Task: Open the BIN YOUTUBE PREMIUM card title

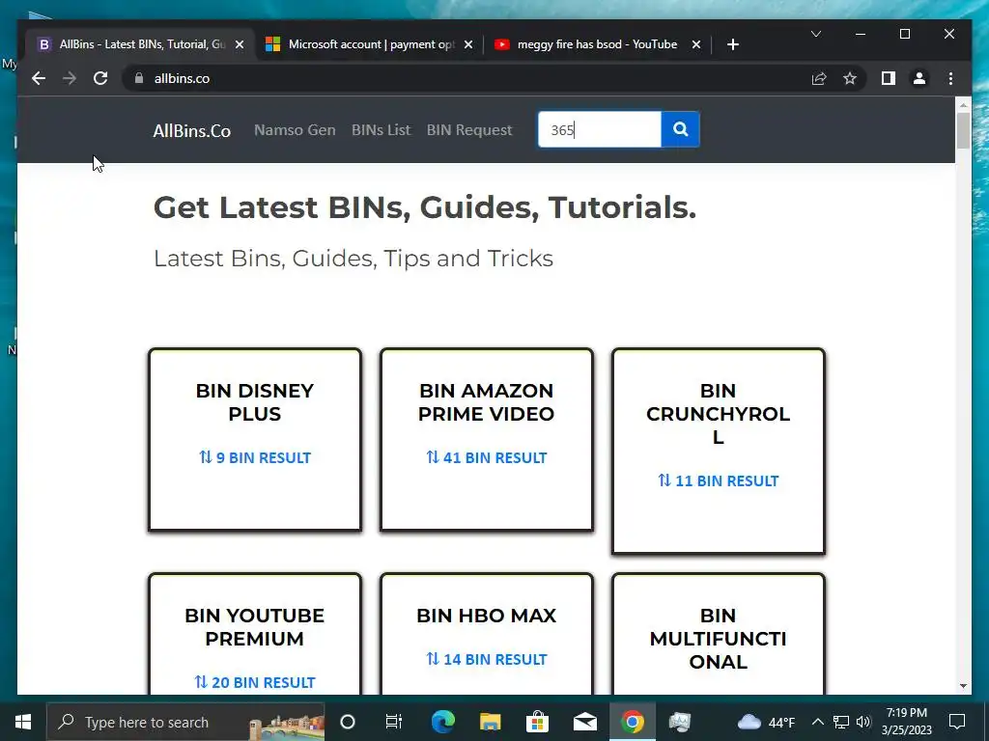Action: (x=255, y=627)
